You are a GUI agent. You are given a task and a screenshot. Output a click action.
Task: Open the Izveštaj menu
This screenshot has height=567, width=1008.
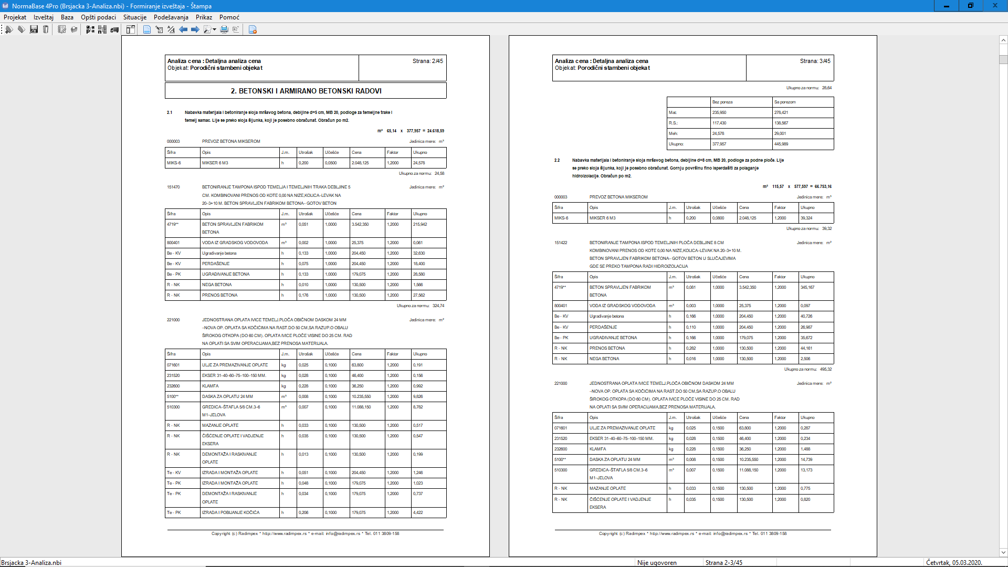[x=44, y=17]
